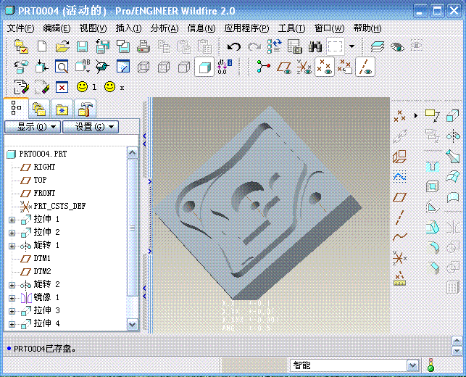Click the 显示(D) button in model tree
The image size is (466, 377).
[33, 127]
